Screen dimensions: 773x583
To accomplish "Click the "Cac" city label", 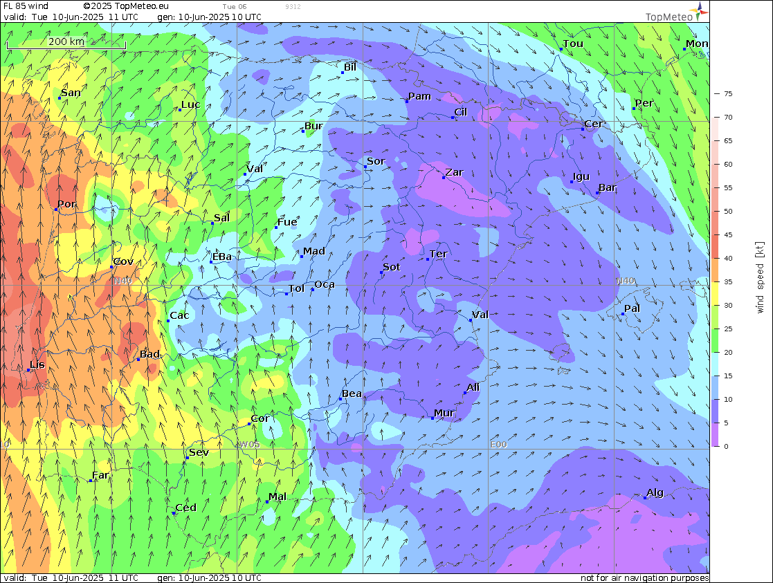I will pos(179,315).
